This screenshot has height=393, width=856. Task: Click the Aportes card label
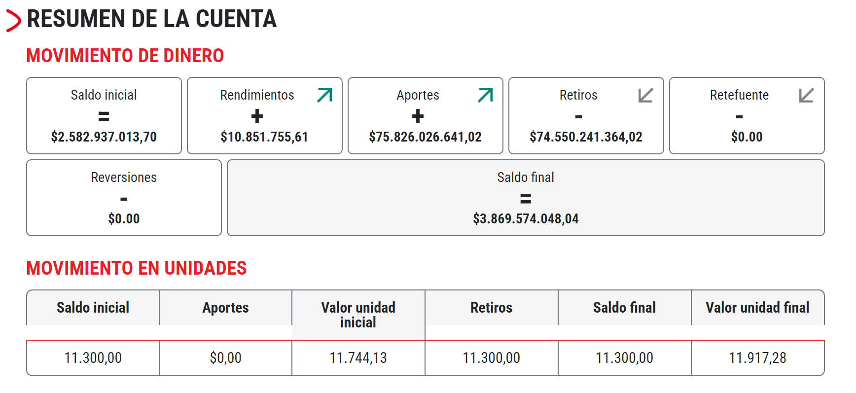418,95
